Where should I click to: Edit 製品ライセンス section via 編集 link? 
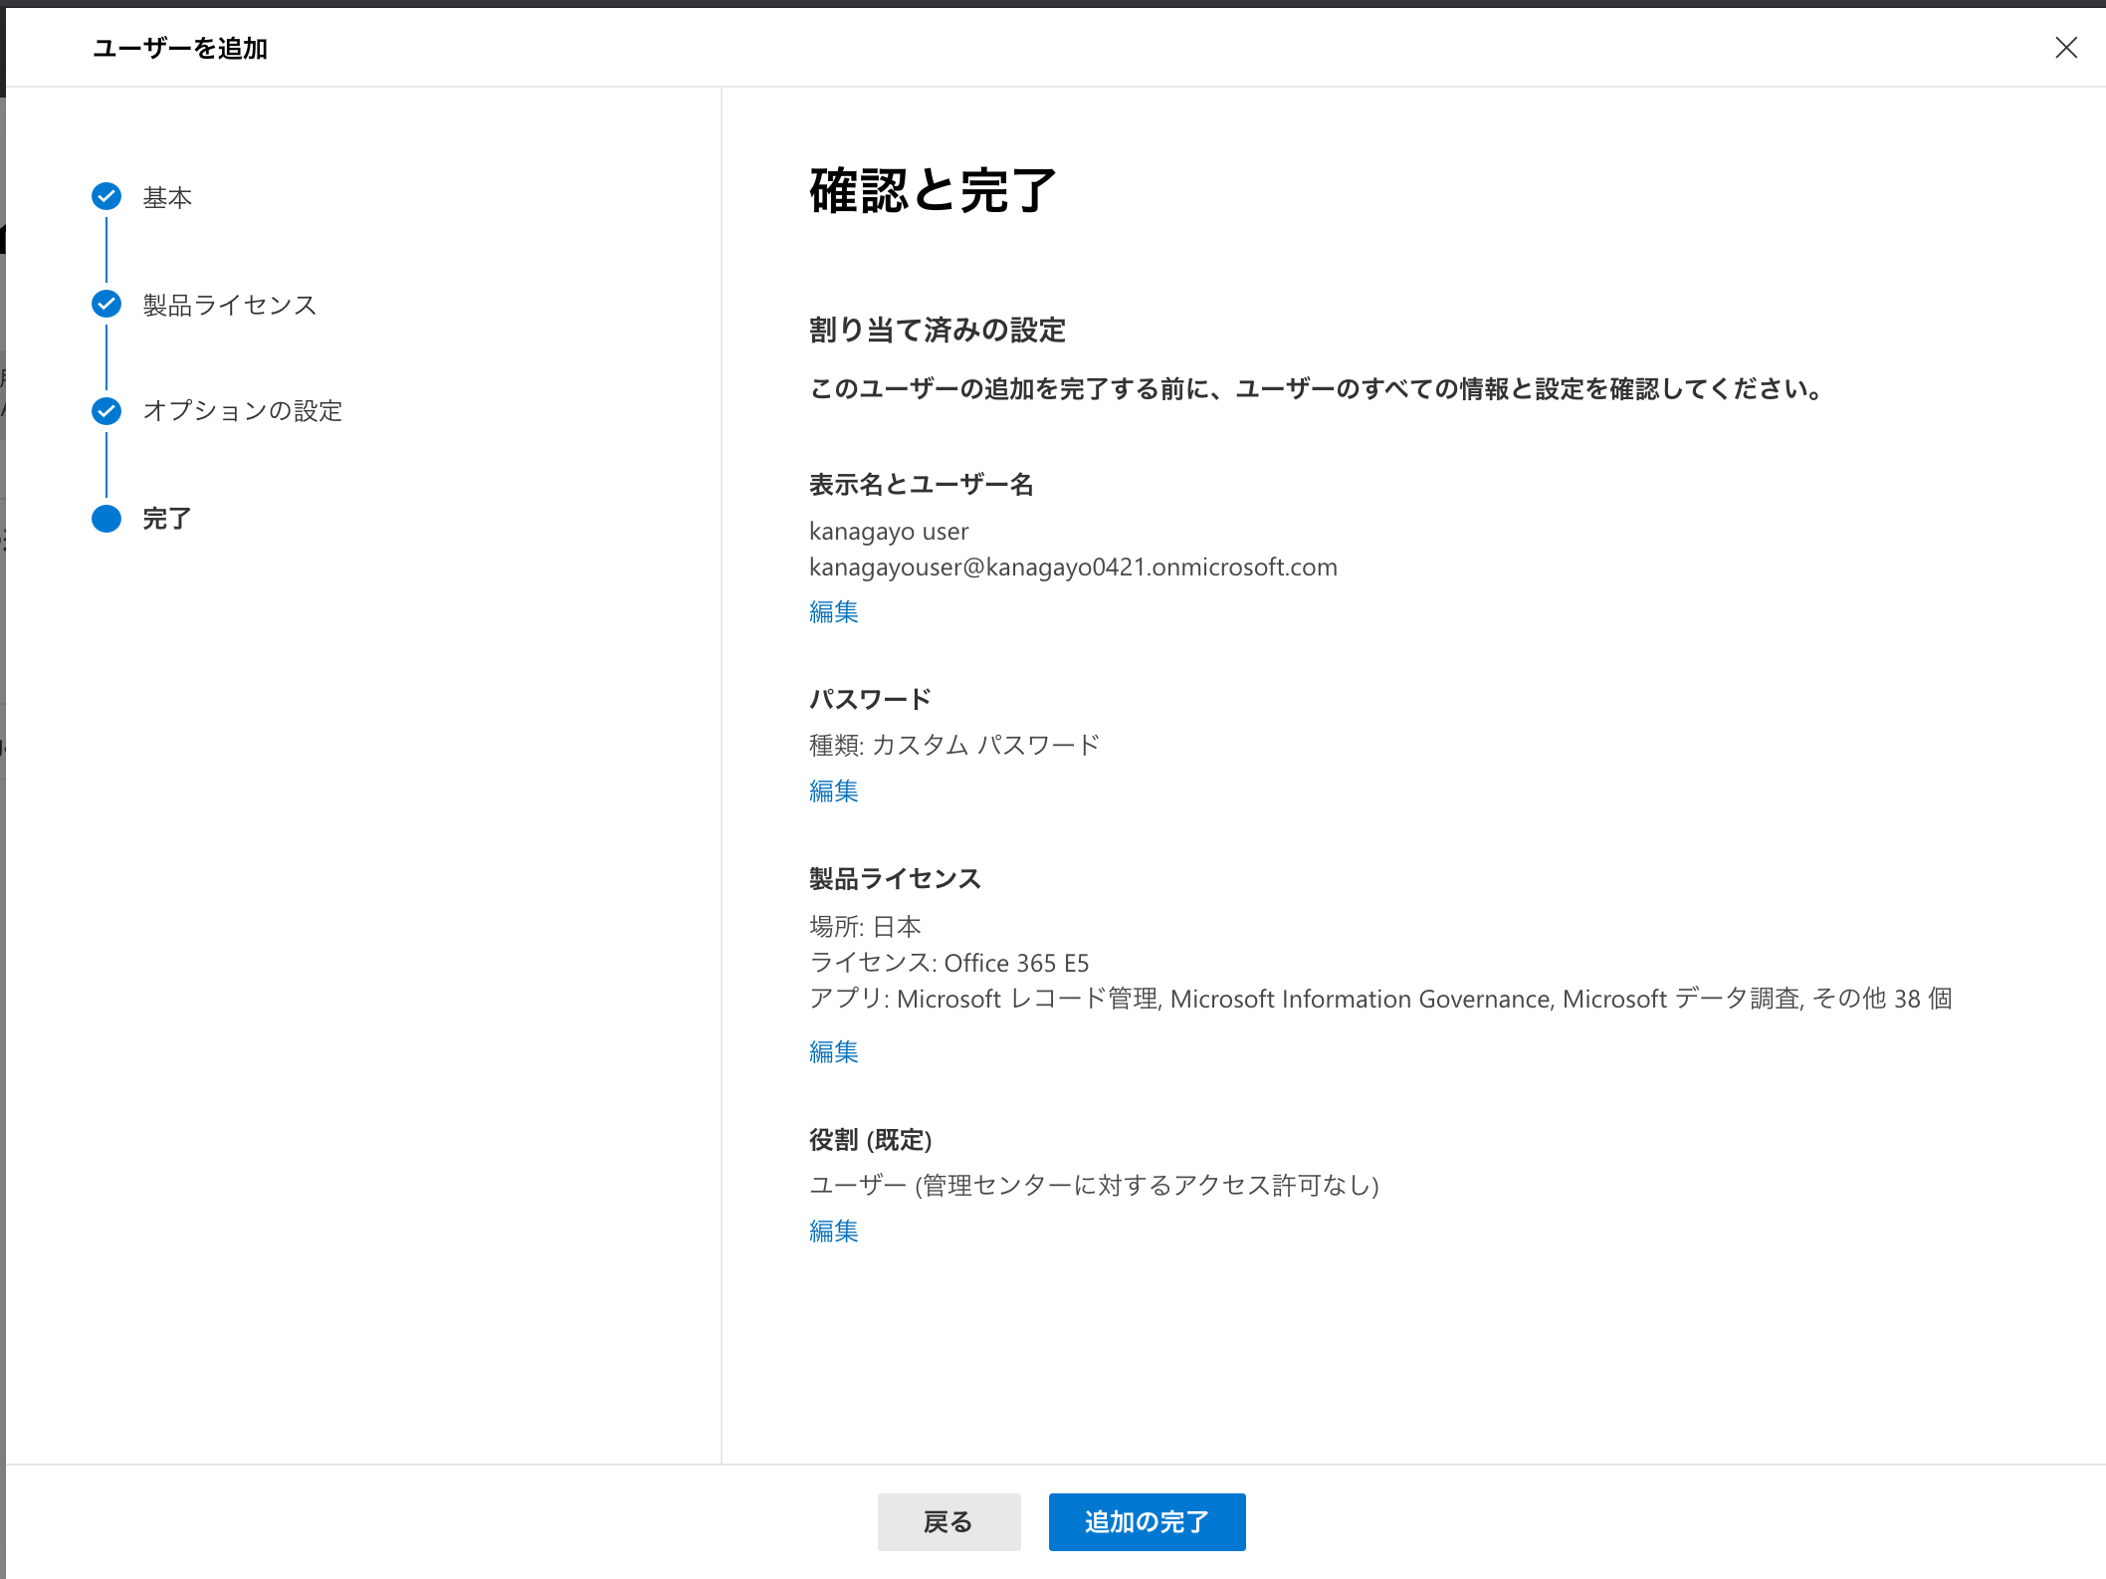[x=834, y=1051]
